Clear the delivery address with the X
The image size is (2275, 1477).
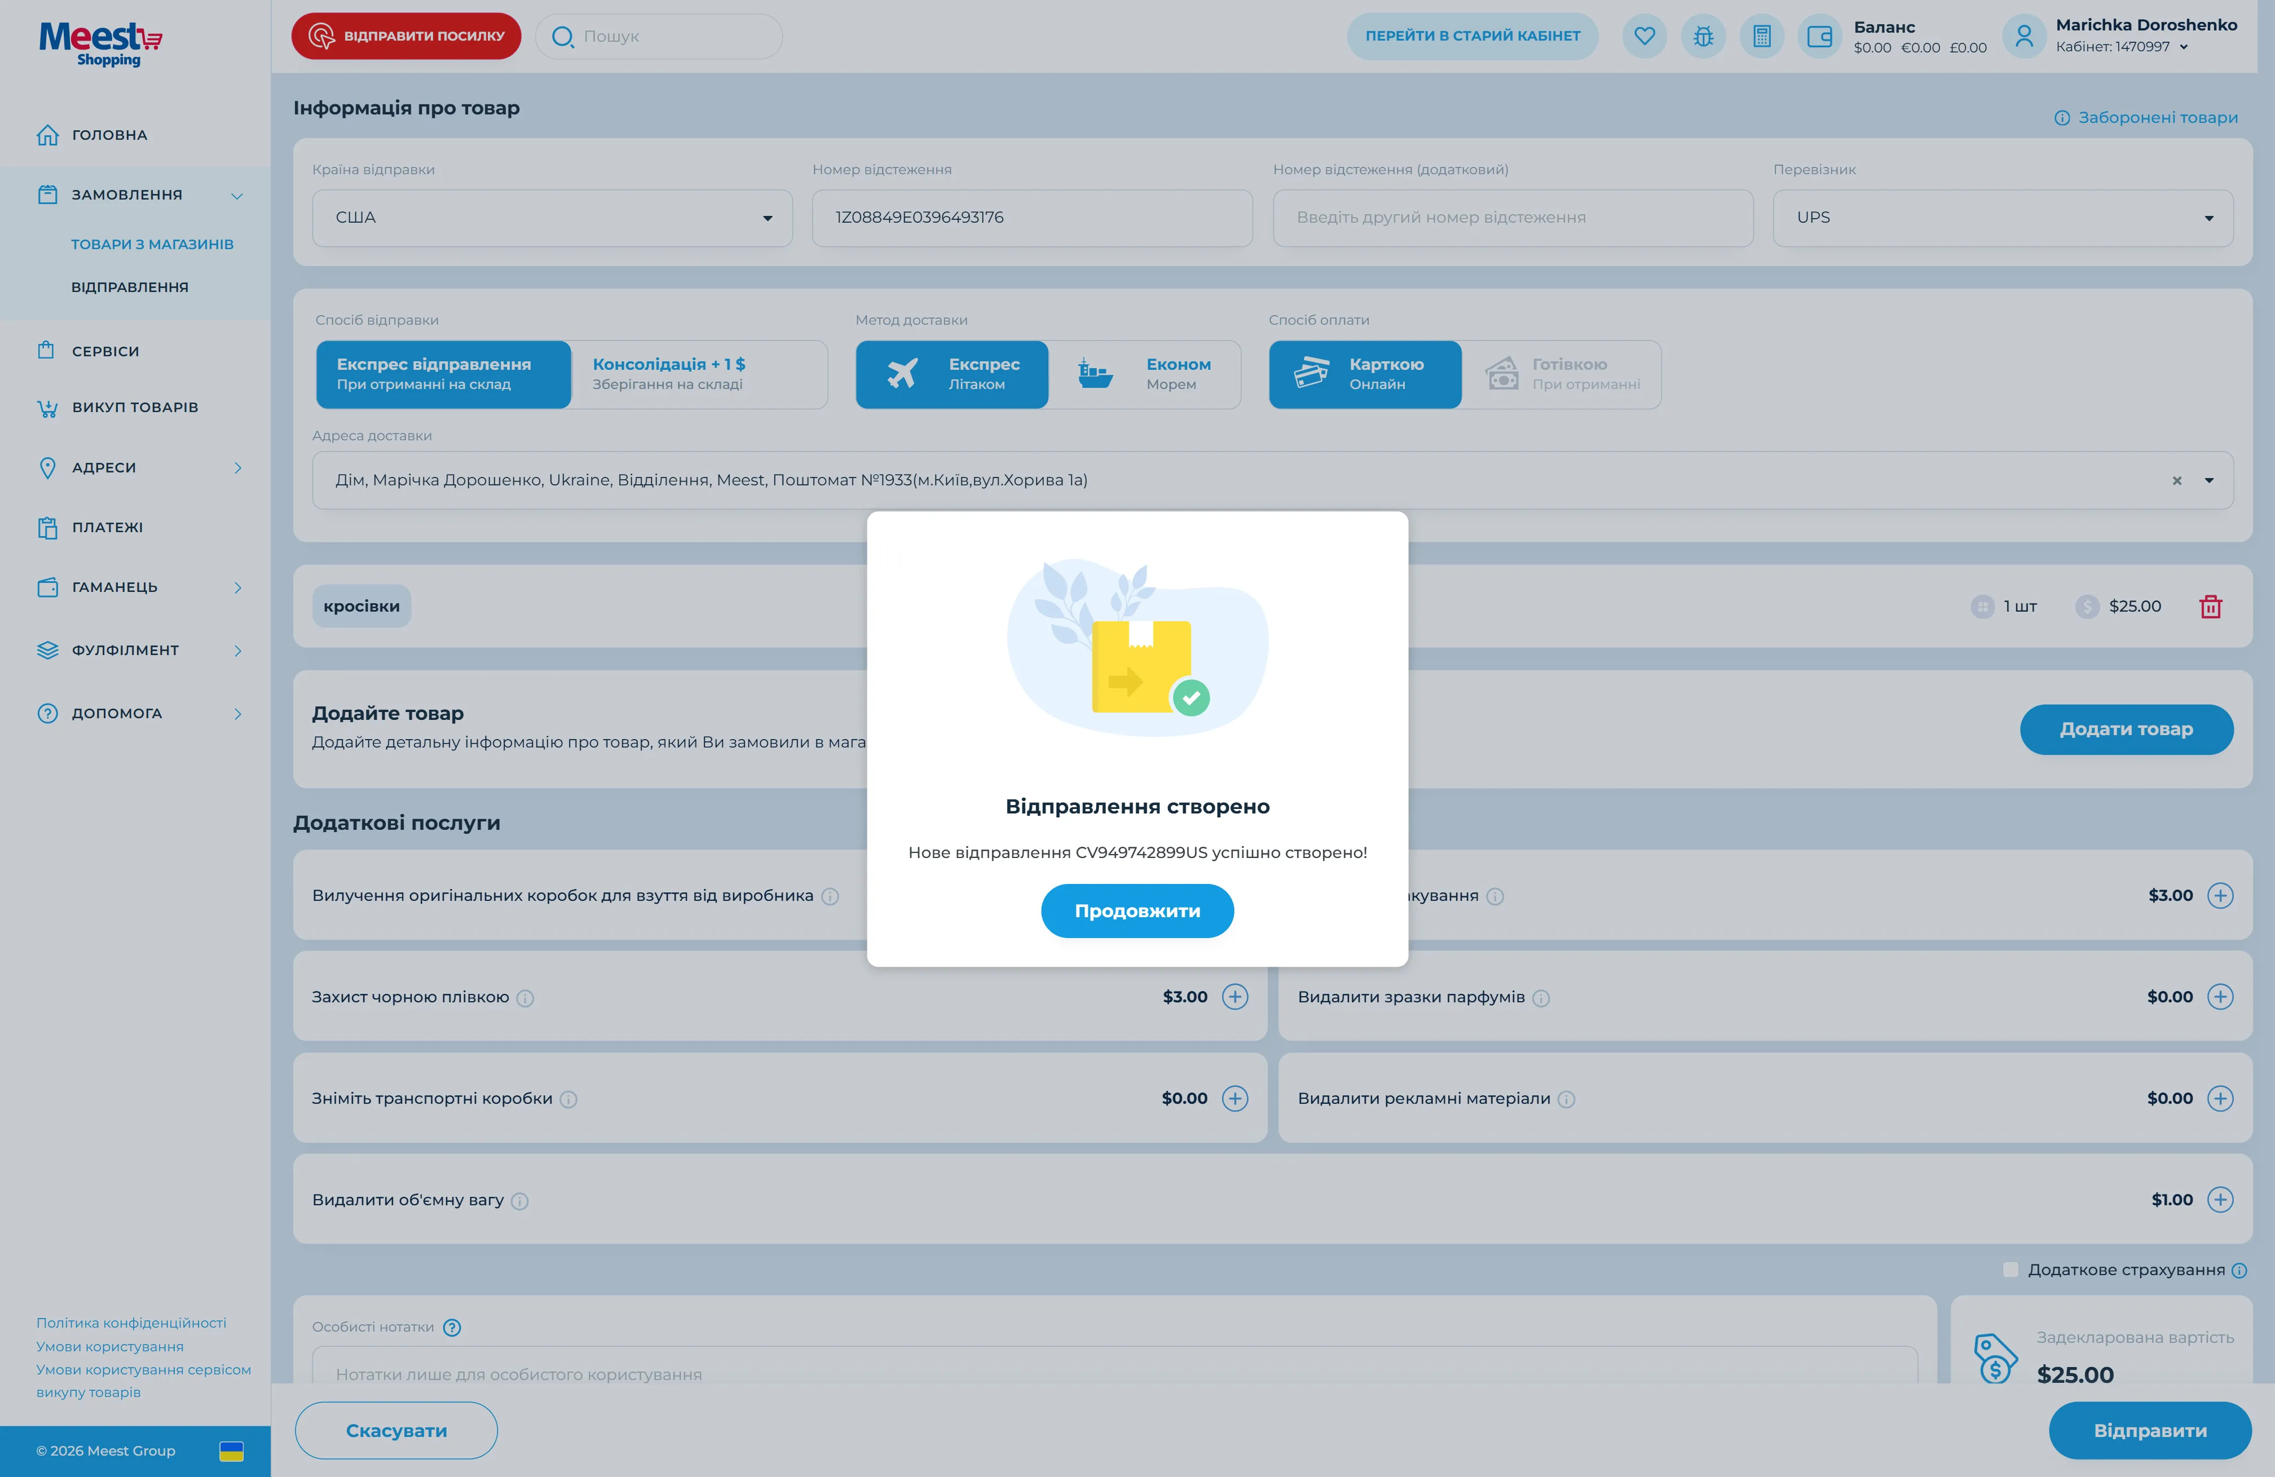pos(2176,480)
